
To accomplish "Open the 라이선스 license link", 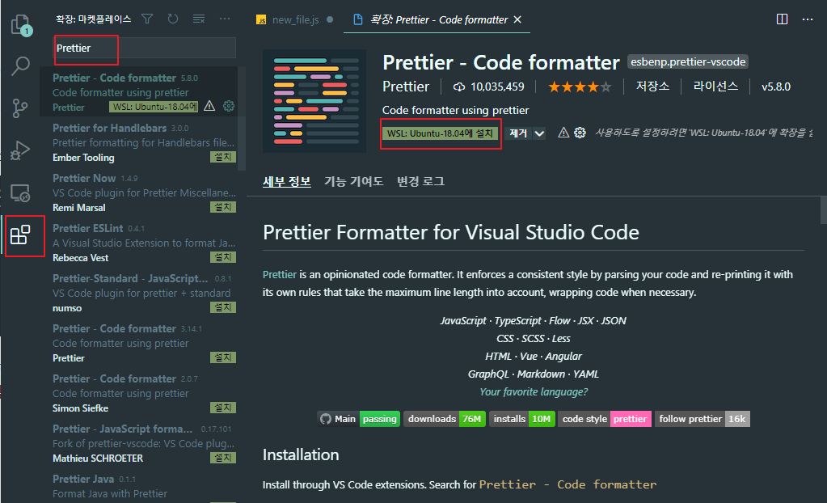I will [715, 87].
